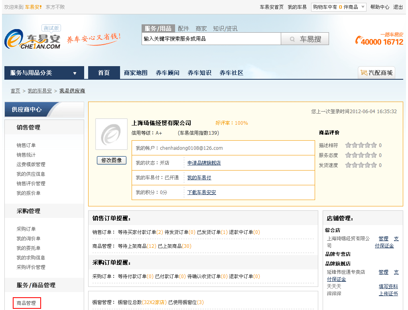This screenshot has width=408, height=310.
Task: Click 等待买家付款订单(2) link
Action: [140, 232]
